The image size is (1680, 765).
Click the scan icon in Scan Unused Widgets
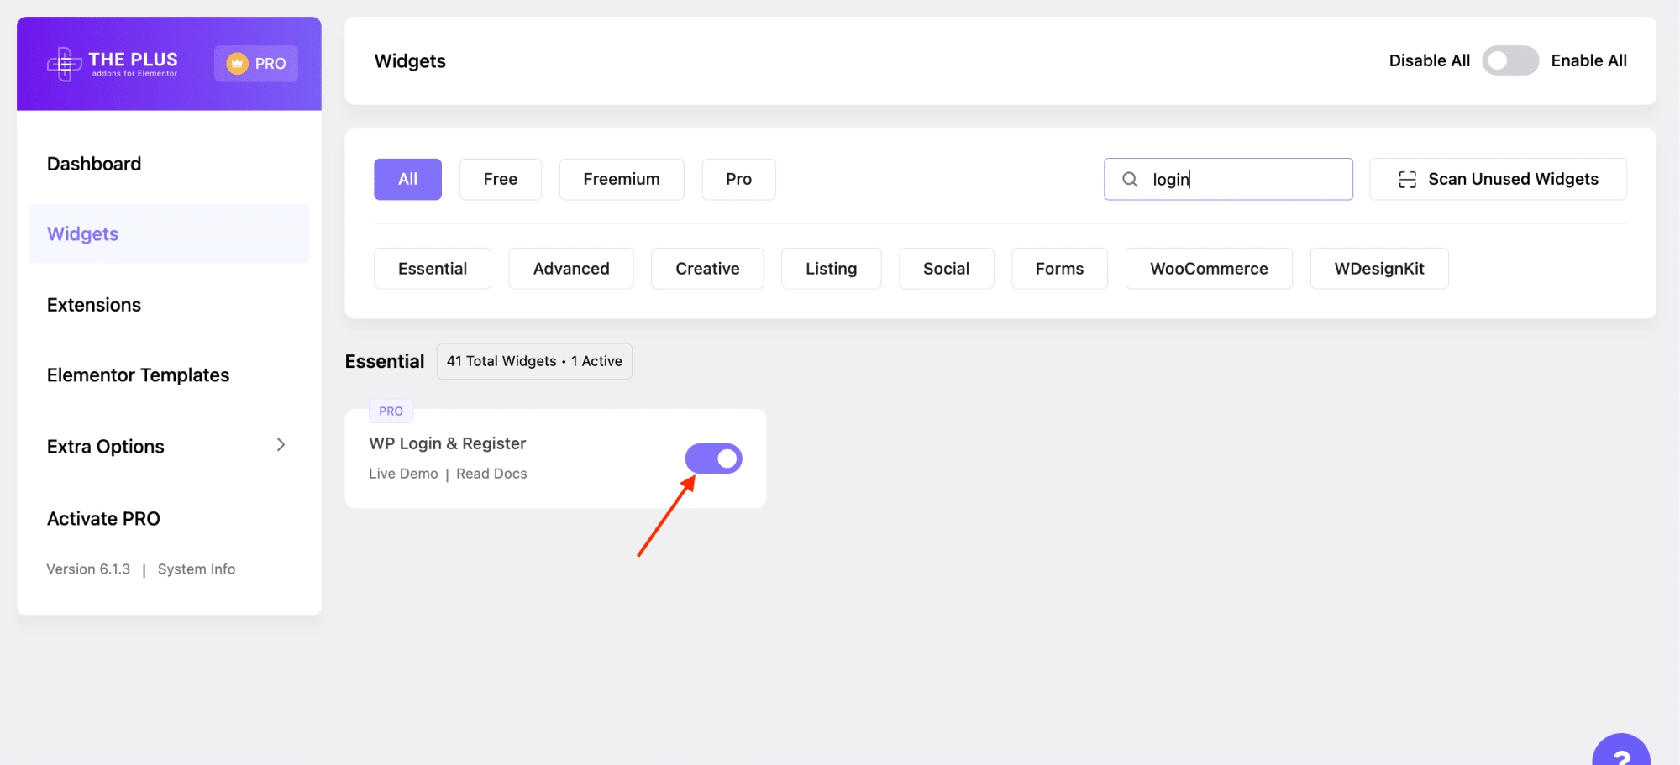point(1407,180)
